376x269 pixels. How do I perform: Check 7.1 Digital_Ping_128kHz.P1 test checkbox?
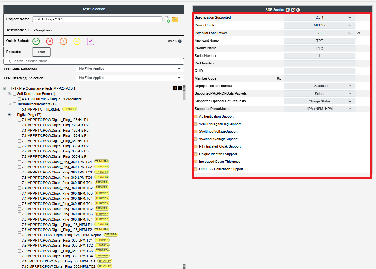19,120
